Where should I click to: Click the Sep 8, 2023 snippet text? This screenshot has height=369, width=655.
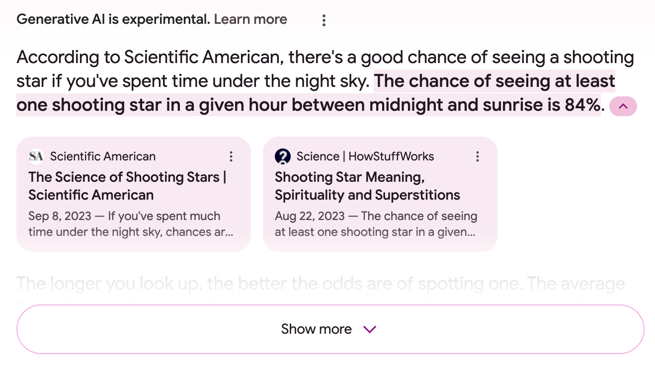130,224
